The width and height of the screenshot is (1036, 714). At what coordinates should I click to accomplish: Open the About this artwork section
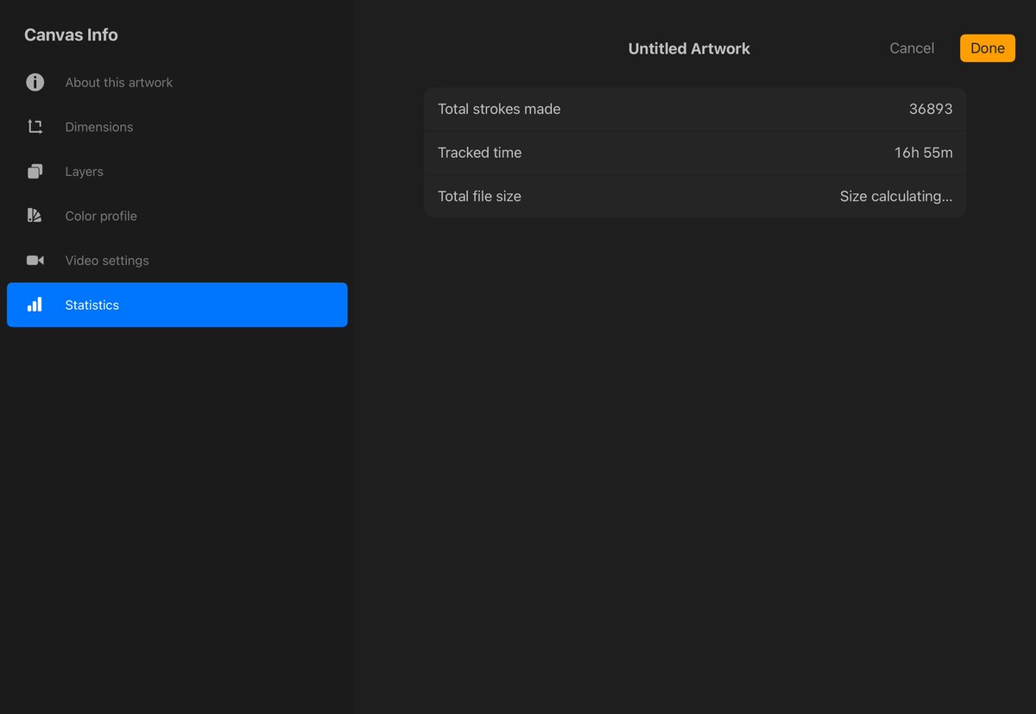coord(177,83)
